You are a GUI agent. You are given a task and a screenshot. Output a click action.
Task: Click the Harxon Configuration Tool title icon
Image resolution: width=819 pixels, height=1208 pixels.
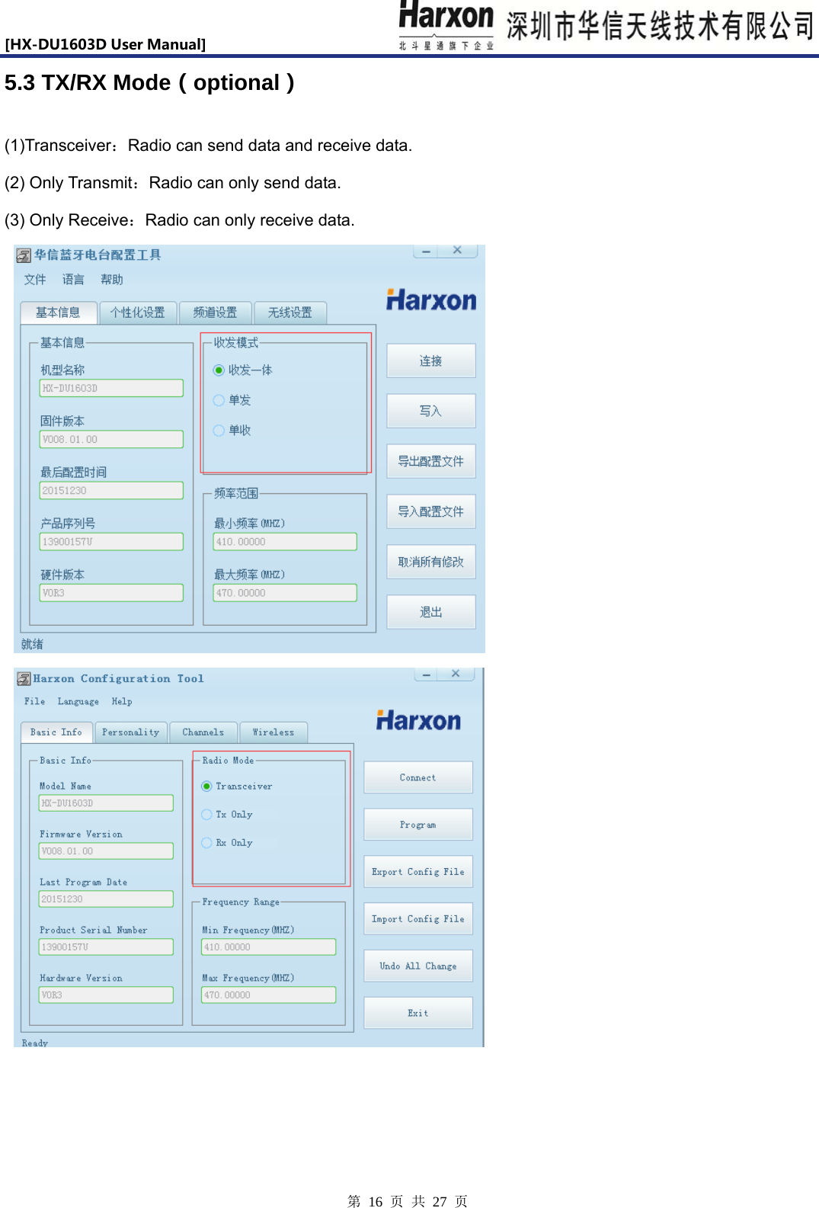point(24,679)
